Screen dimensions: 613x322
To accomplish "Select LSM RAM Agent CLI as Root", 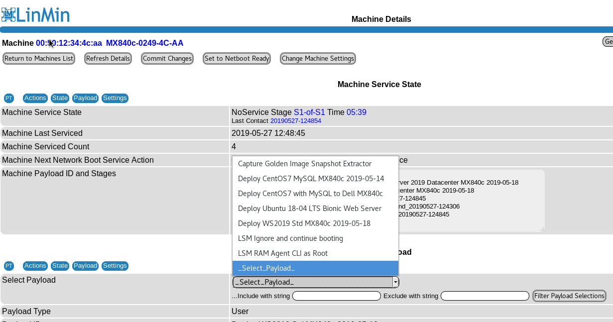I will click(x=283, y=253).
